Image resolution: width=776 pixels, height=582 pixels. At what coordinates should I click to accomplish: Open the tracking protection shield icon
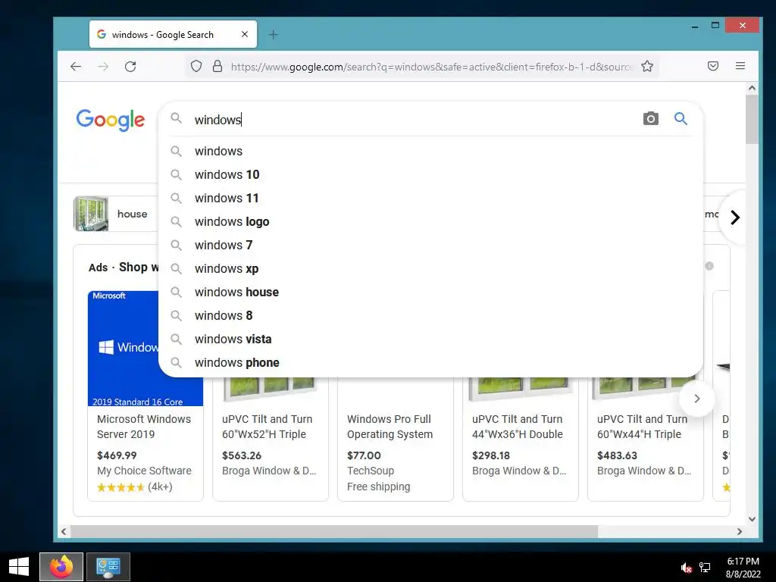tap(196, 67)
